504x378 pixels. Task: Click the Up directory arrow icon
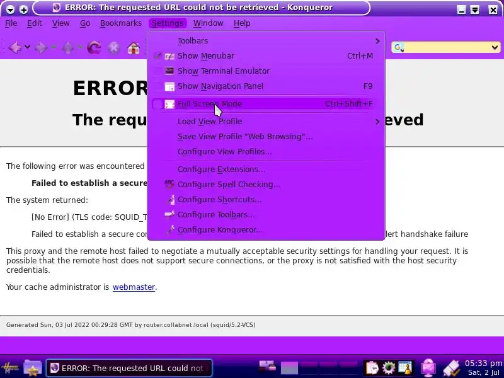coord(68,48)
